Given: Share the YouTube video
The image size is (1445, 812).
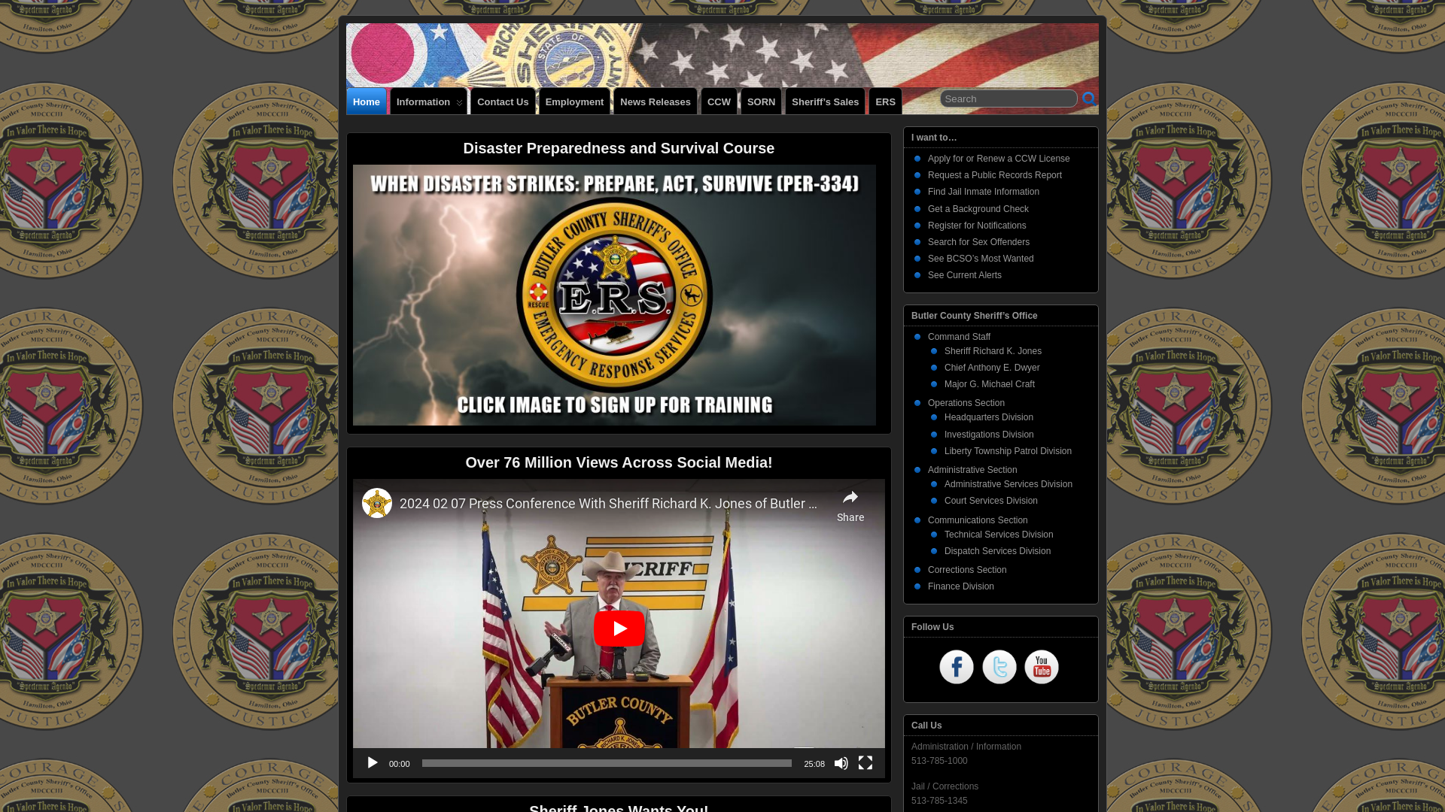Looking at the screenshot, I should tap(850, 506).
